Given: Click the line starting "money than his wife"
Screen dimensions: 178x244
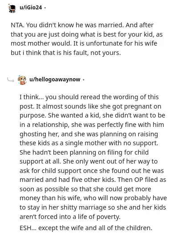Looking at the screenshot, I should 93,198.
